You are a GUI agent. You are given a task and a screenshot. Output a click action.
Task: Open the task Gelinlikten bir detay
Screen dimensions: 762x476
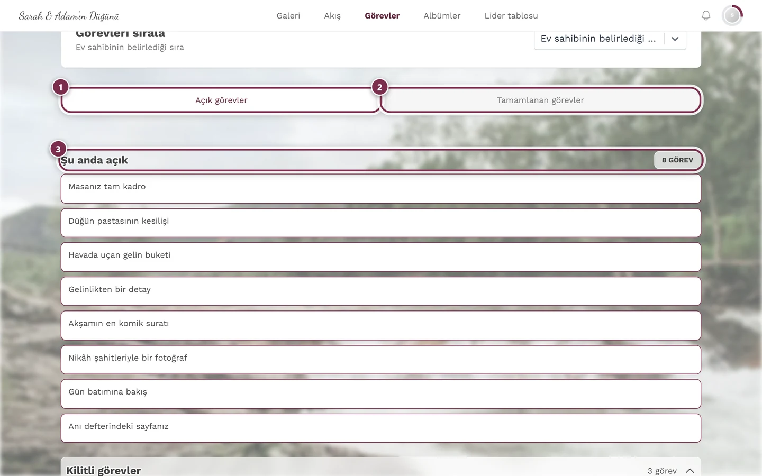click(x=381, y=291)
